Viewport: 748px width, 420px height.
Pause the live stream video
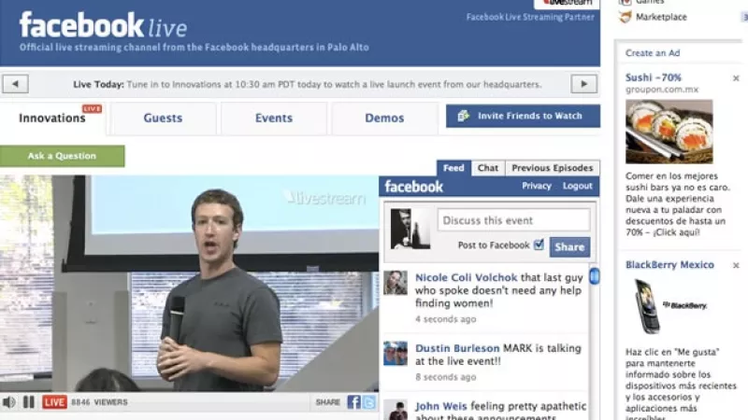pyautogui.click(x=29, y=402)
